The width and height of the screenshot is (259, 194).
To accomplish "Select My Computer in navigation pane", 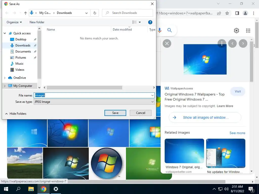I will (23, 86).
